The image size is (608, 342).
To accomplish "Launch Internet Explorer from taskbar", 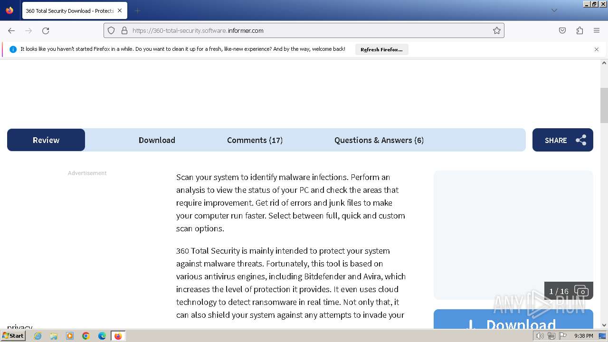I will point(38,336).
